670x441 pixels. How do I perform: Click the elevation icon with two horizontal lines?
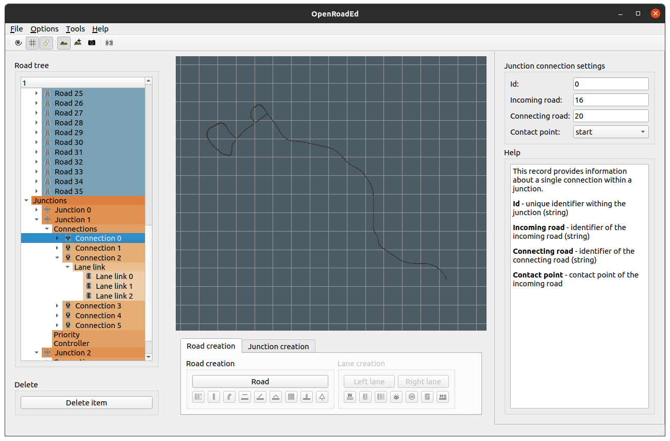245,397
